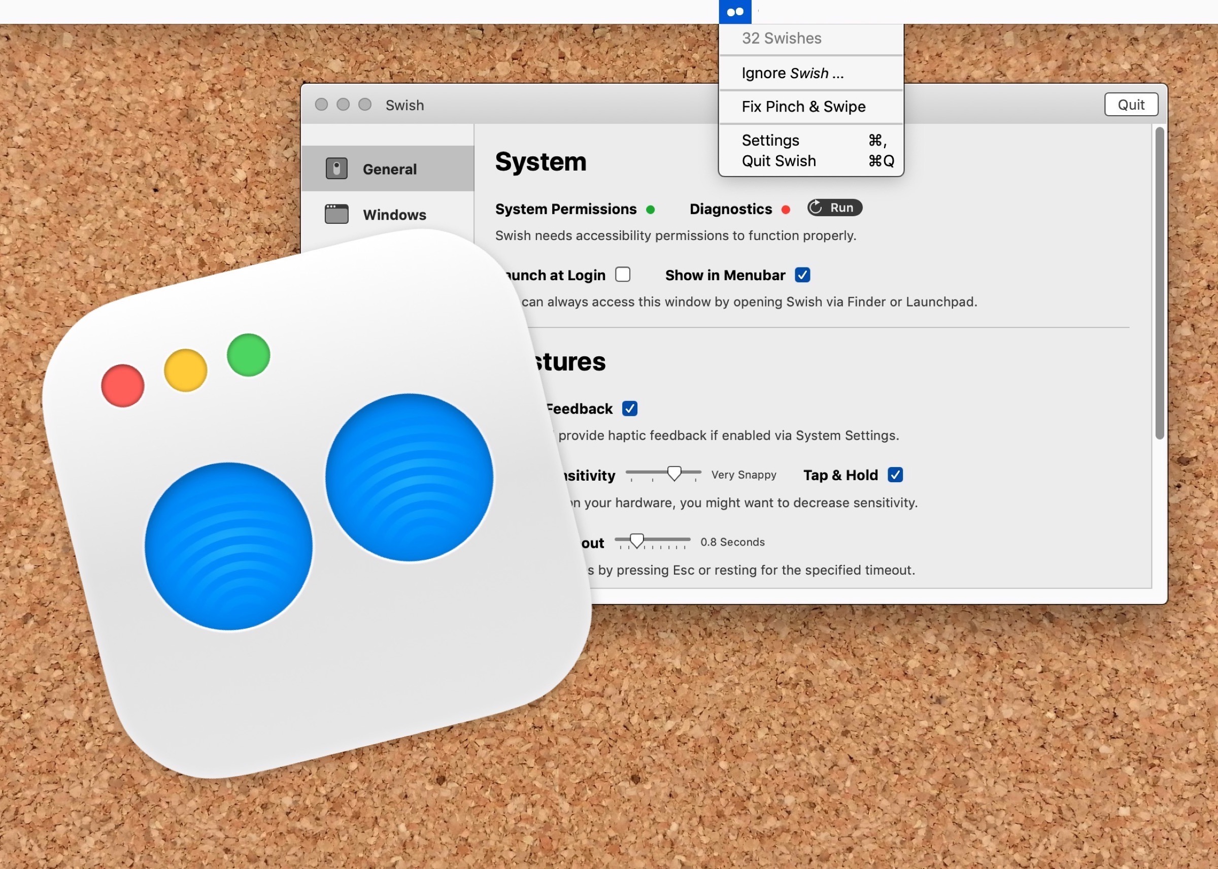Image resolution: width=1218 pixels, height=869 pixels.
Task: Open the Windows sidebar window icon
Action: point(336,214)
